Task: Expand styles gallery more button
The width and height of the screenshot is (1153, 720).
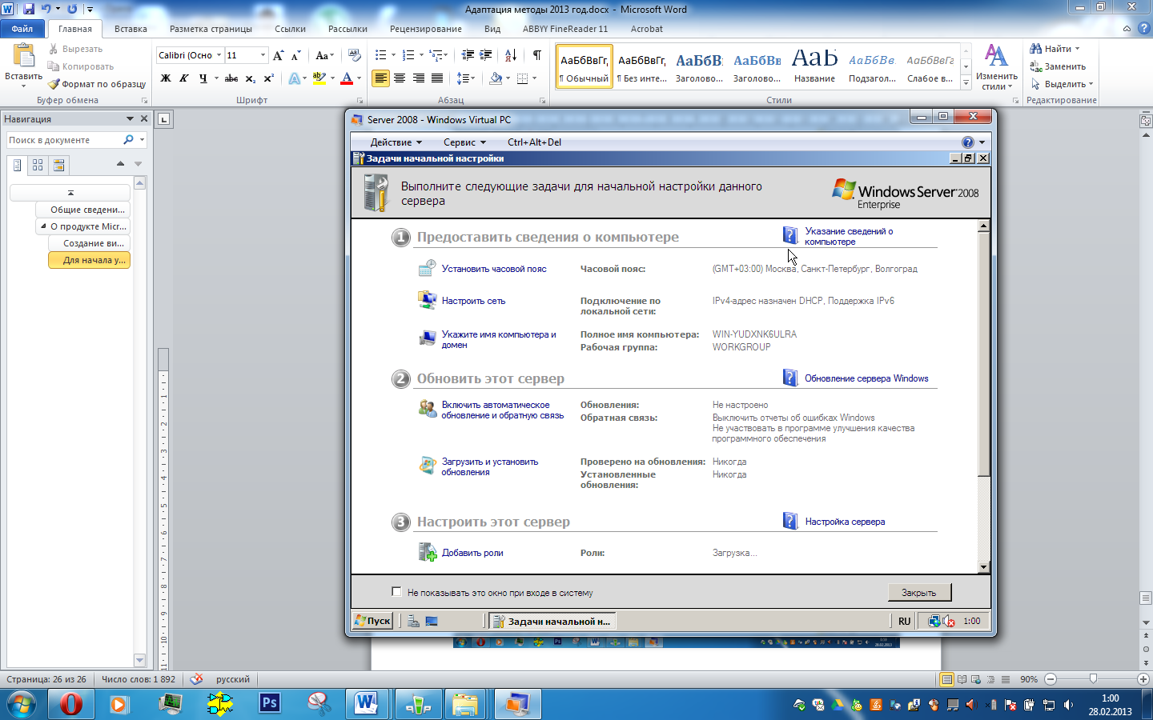Action: tap(966, 83)
